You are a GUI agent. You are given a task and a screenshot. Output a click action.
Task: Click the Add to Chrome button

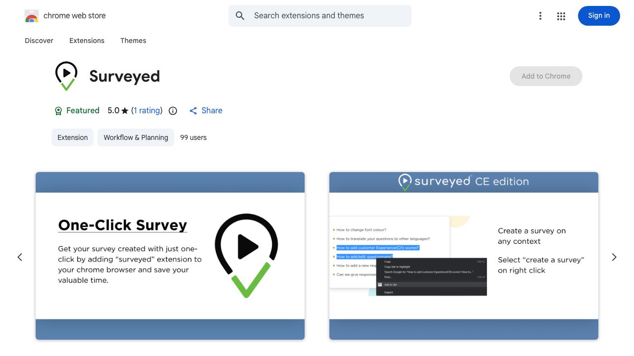[x=546, y=76]
